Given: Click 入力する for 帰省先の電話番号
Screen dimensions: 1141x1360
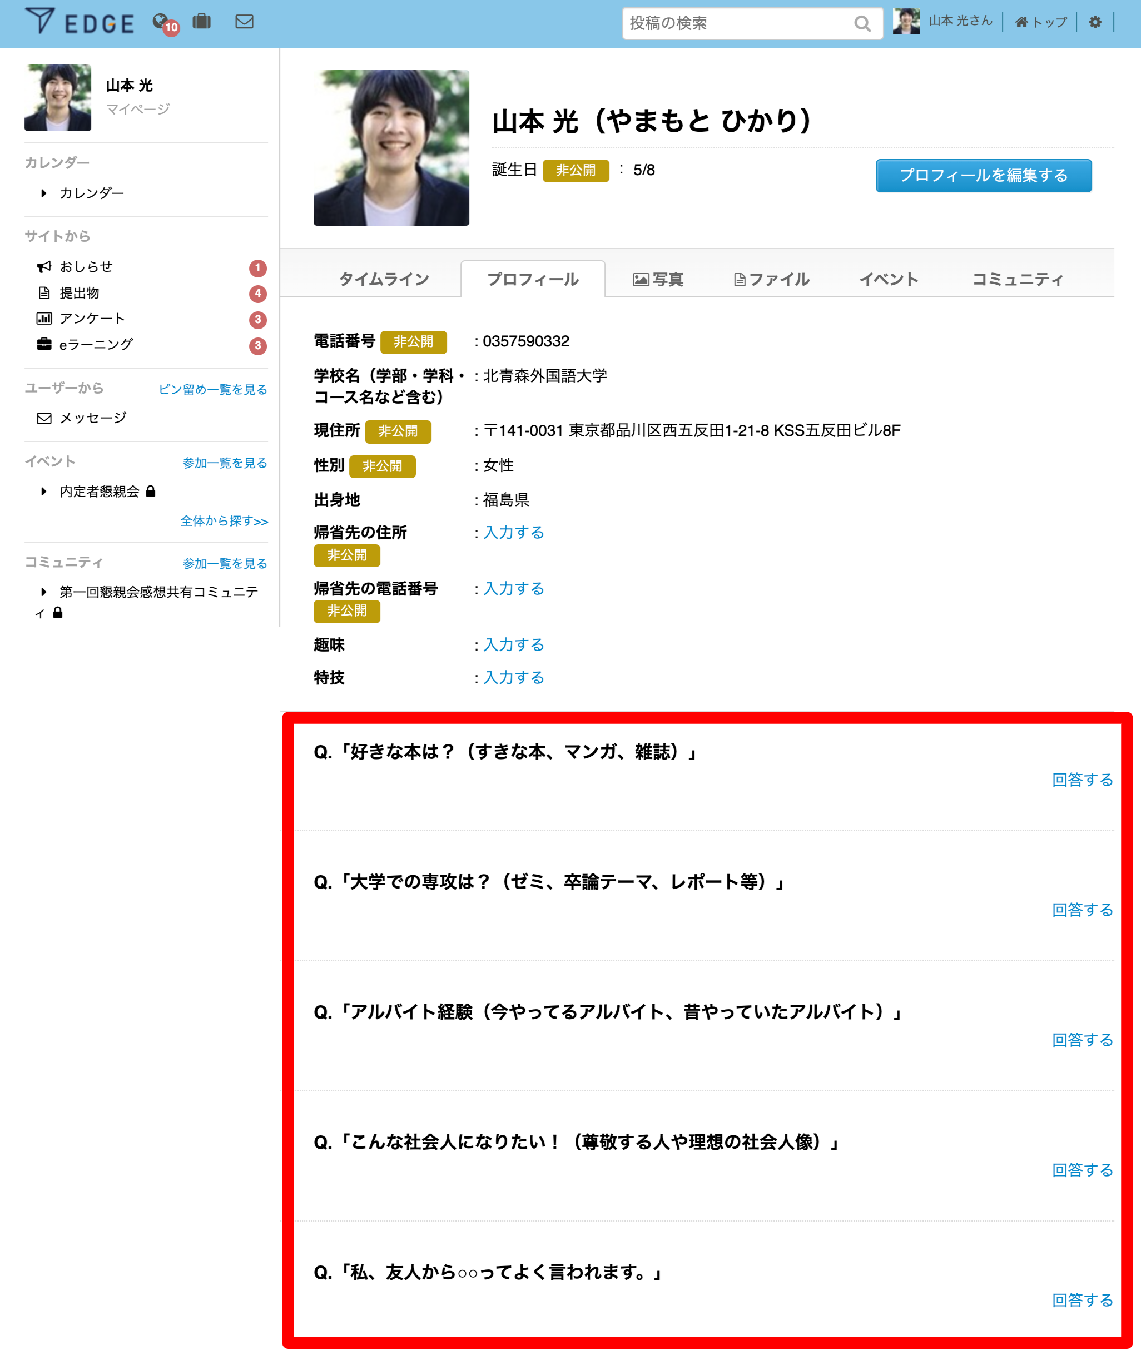Looking at the screenshot, I should 514,589.
